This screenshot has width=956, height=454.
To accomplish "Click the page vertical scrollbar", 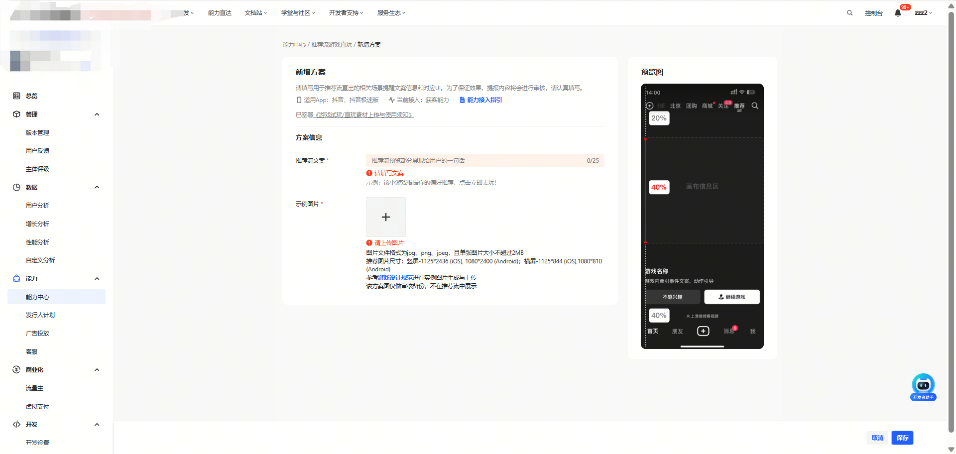I will [x=951, y=199].
